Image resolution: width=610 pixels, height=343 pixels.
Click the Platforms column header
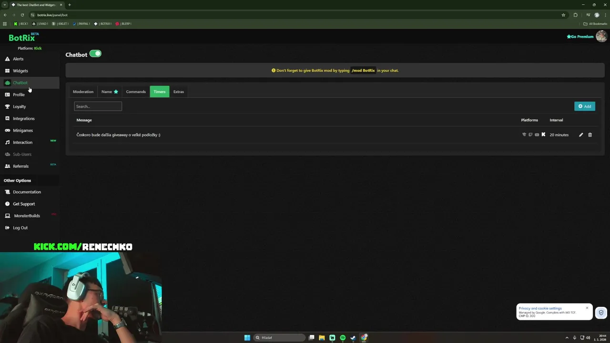pyautogui.click(x=529, y=120)
